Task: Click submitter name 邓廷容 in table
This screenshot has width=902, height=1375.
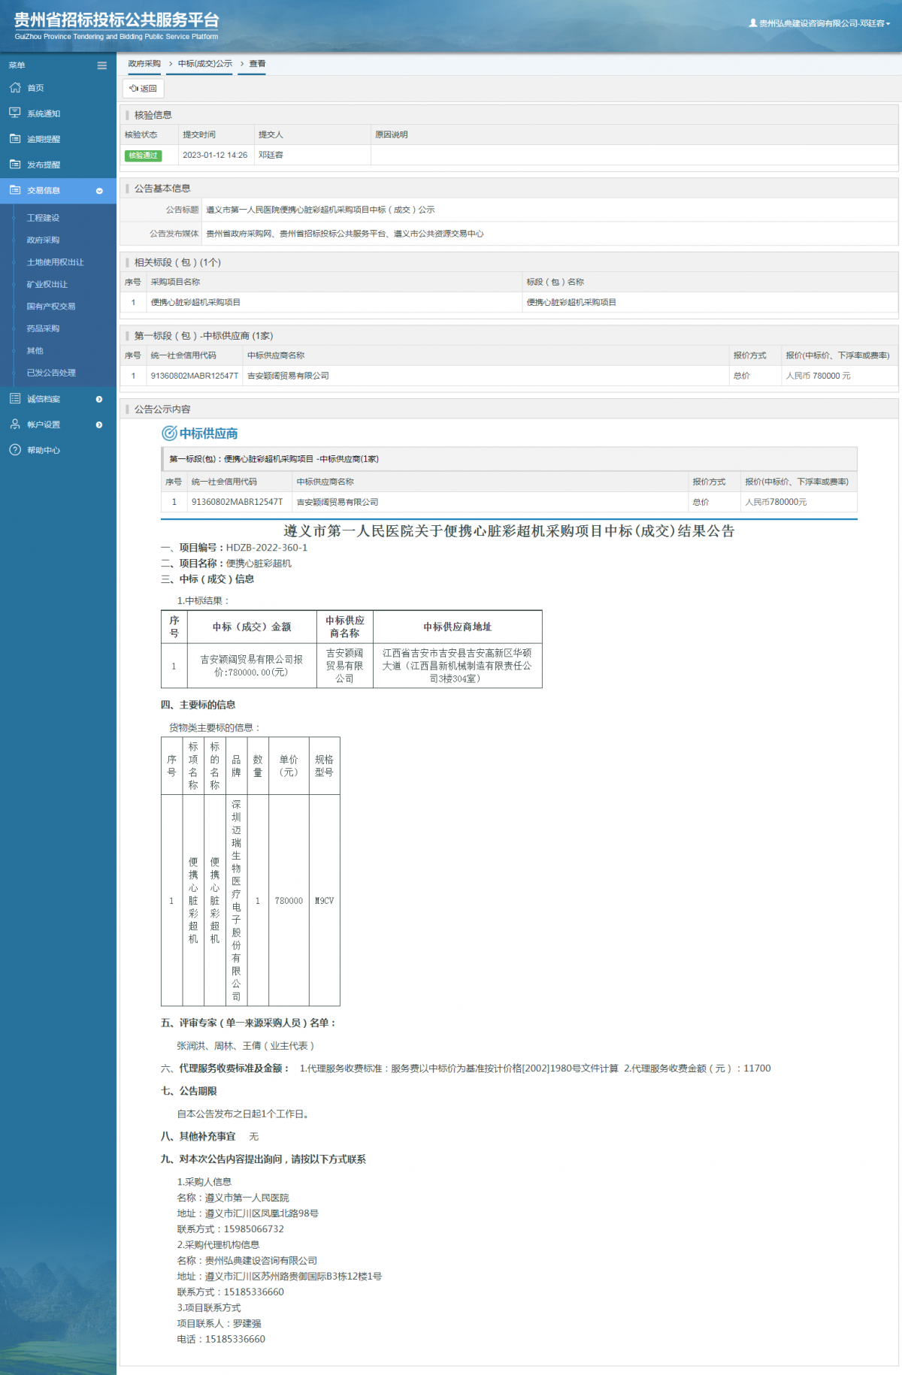Action: pos(271,155)
